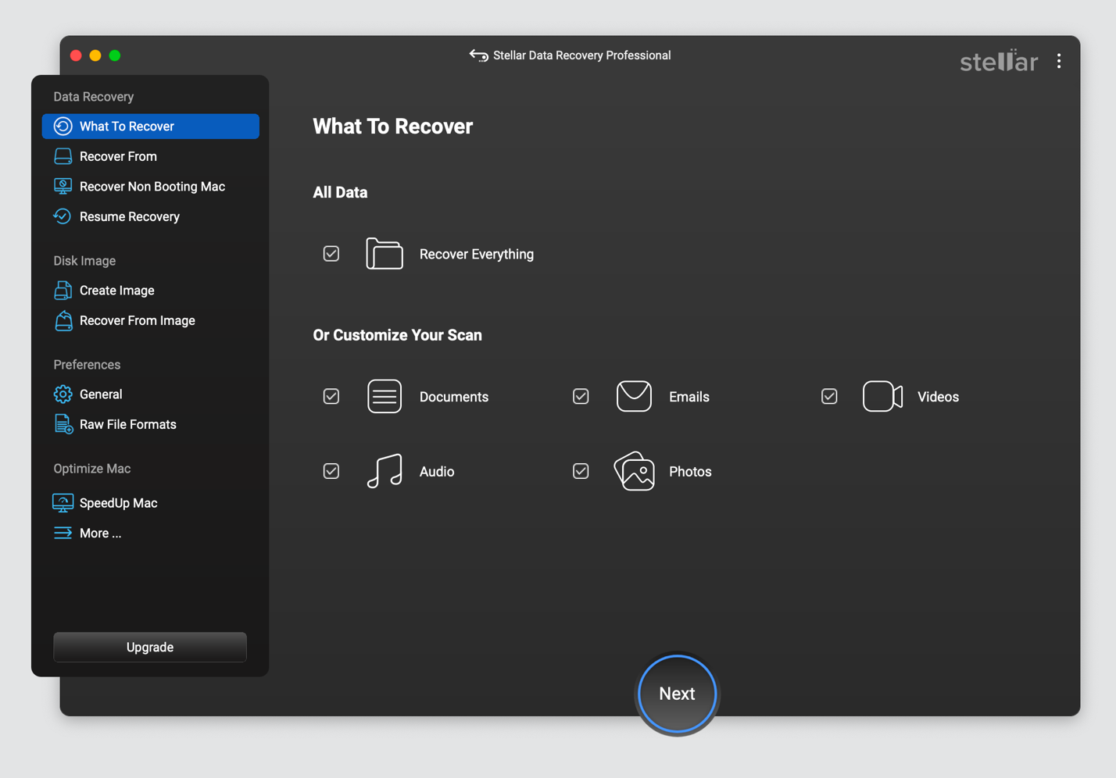Viewport: 1116px width, 778px height.
Task: Click the Documents label
Action: point(454,397)
